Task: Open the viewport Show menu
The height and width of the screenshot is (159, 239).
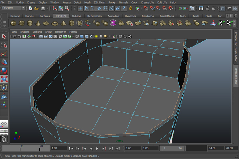Action: tap(49, 32)
